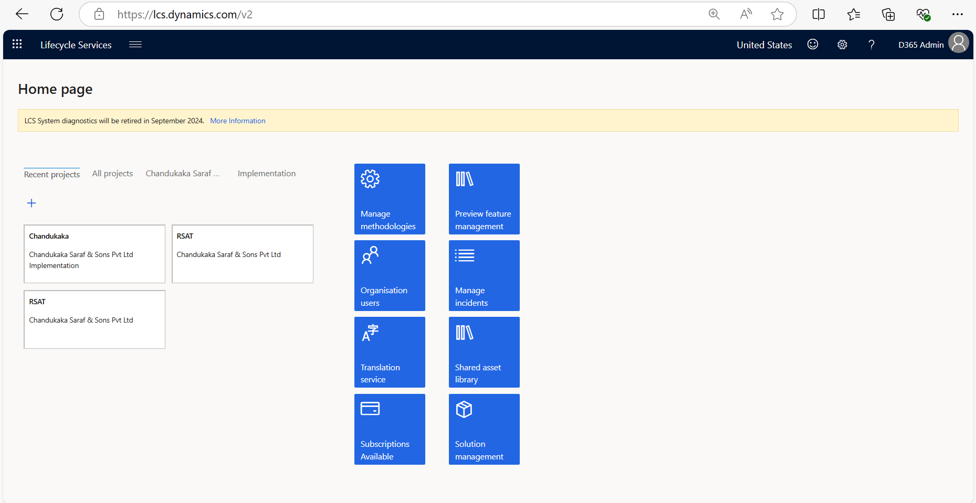Open the RSAT project card below Chandukaka
The image size is (976, 503).
pos(95,319)
